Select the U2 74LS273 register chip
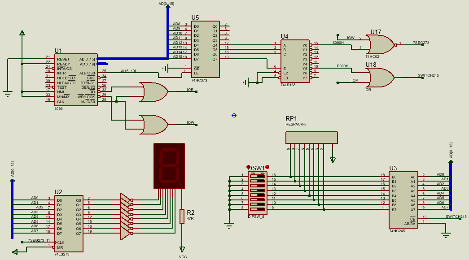This screenshot has height=260, width=469. (x=69, y=224)
